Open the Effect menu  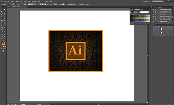25,1
